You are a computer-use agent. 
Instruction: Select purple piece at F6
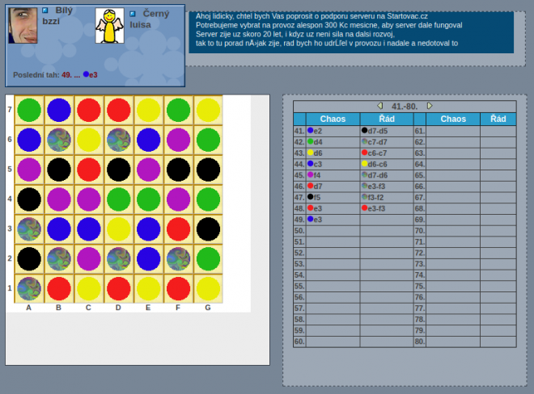(x=178, y=140)
